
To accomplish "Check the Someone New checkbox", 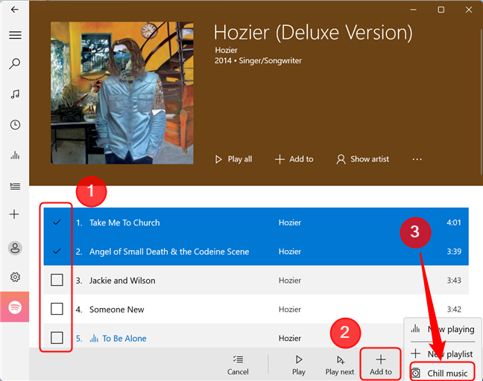I will coord(57,309).
